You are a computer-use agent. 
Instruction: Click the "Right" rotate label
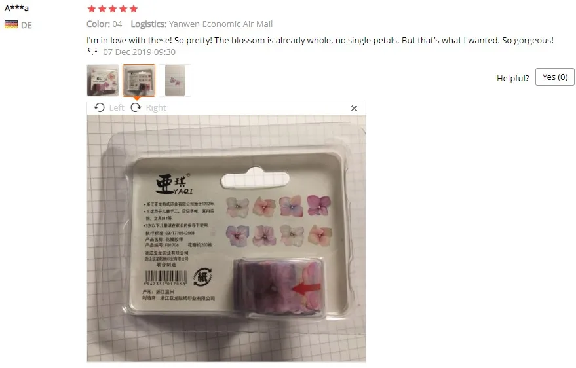coord(156,108)
